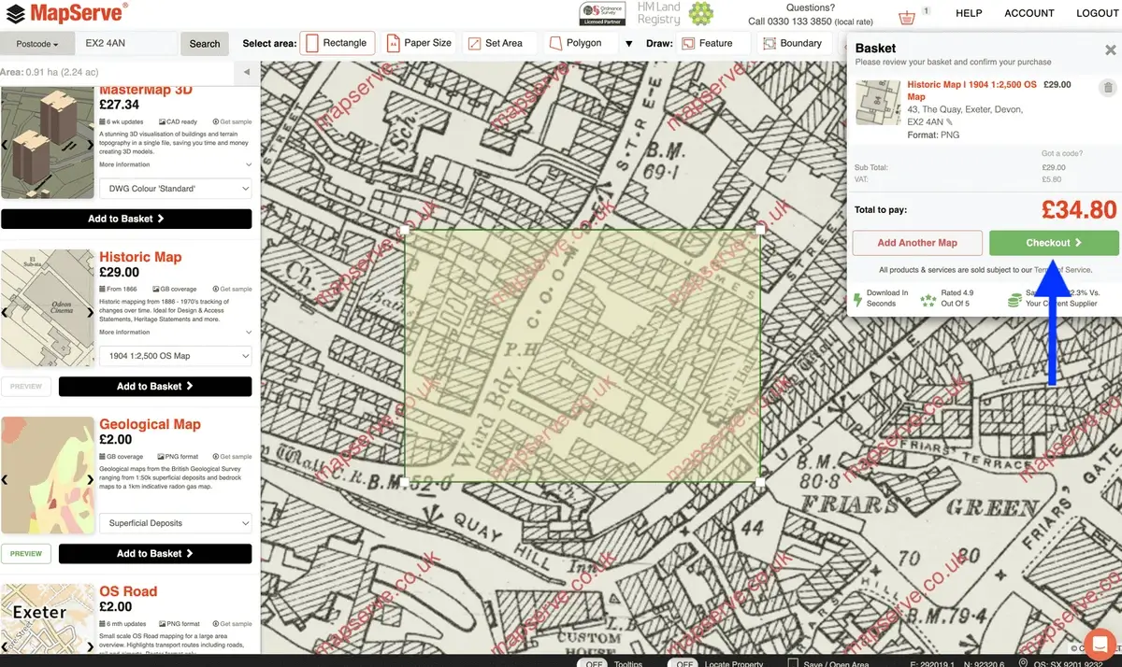Click the Geological Map product title

click(150, 424)
